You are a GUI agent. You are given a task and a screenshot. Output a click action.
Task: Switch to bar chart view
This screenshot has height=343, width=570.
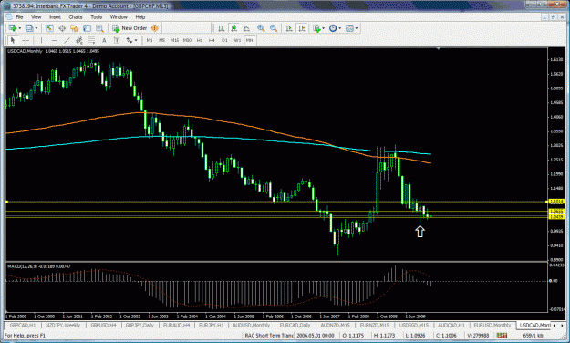(x=221, y=28)
